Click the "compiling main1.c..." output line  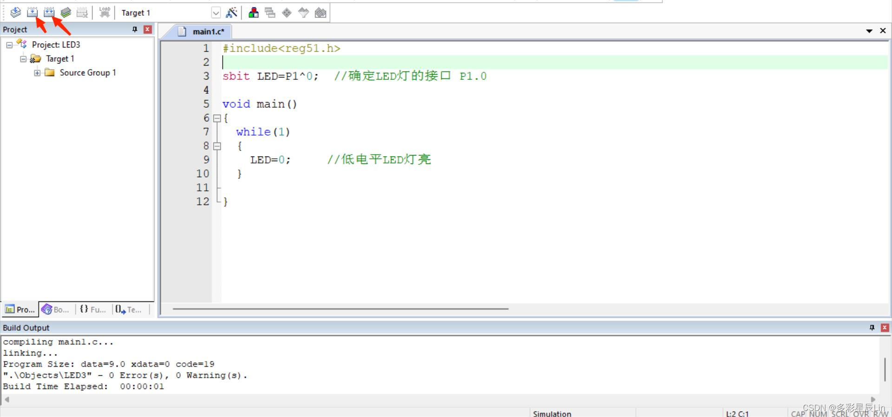58,342
